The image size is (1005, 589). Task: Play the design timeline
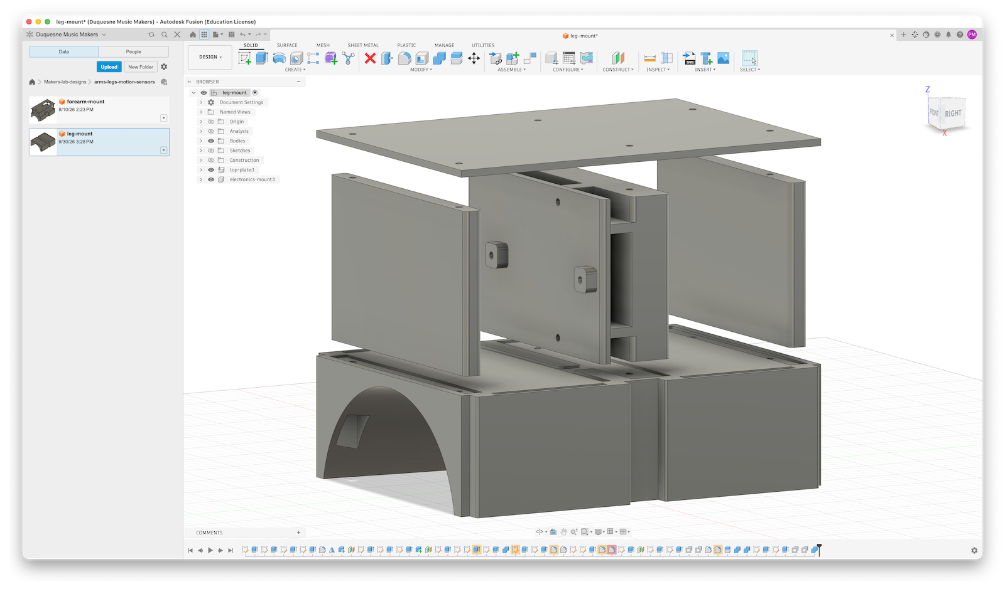click(x=210, y=550)
